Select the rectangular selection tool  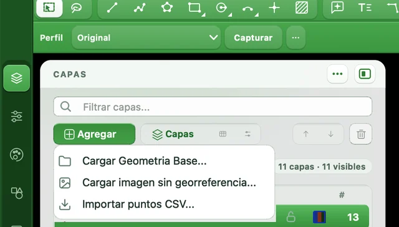tap(49, 8)
